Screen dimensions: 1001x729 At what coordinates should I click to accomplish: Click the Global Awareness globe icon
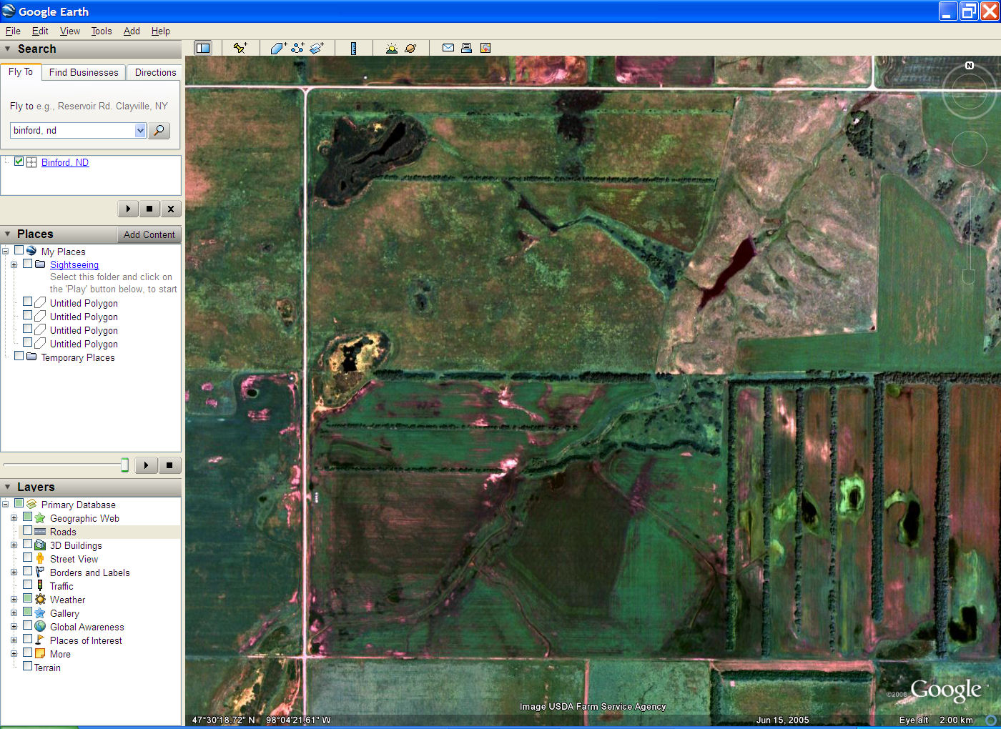40,627
